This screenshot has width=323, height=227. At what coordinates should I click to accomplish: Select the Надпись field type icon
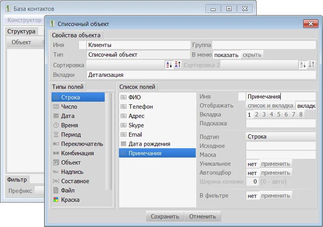56,172
